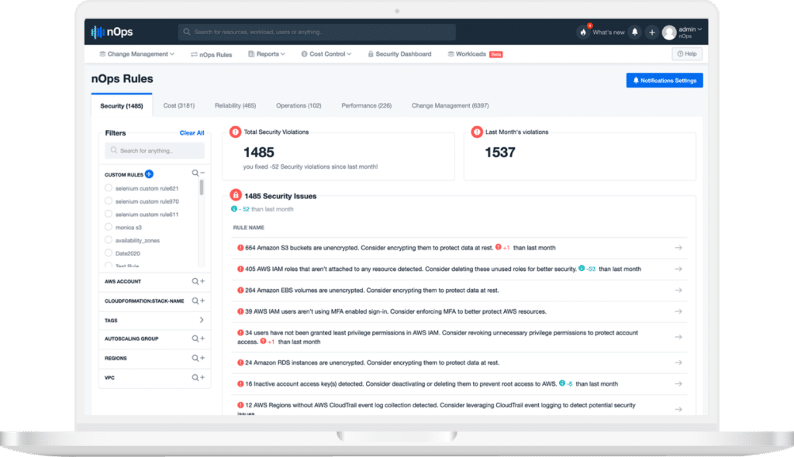Click the notifications bell icon
The image size is (794, 457).
pyautogui.click(x=634, y=32)
